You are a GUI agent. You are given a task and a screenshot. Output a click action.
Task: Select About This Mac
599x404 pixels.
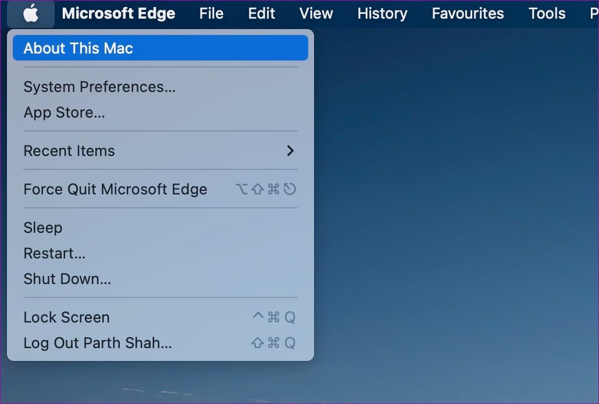[x=161, y=48]
